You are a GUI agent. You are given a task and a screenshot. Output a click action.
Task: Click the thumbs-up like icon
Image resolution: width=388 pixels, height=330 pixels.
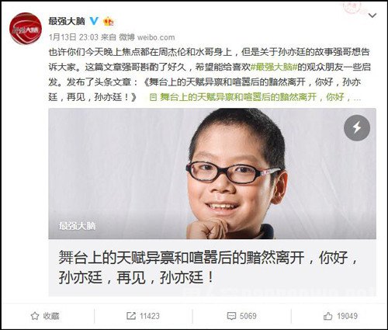tap(328, 316)
